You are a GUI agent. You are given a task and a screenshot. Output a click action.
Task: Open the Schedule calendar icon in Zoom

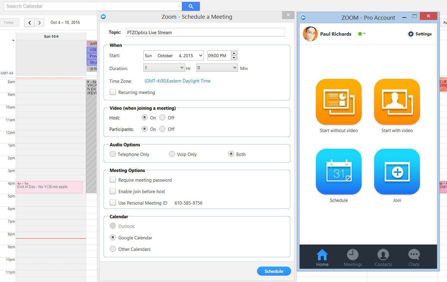tap(339, 172)
